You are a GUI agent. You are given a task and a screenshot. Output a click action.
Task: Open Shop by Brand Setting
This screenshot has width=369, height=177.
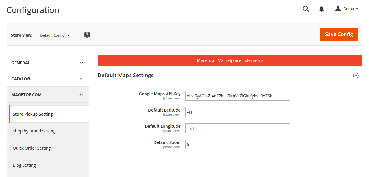tap(34, 131)
